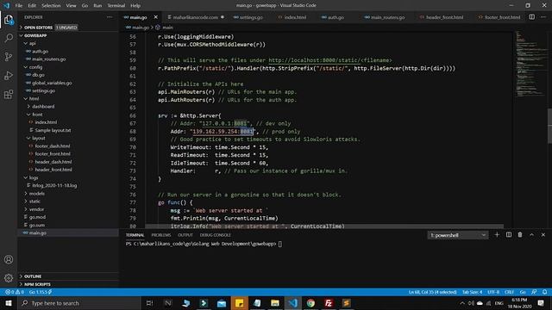This screenshot has width=552, height=310.
Task: Close the main.go editor tab
Action: 155,17
